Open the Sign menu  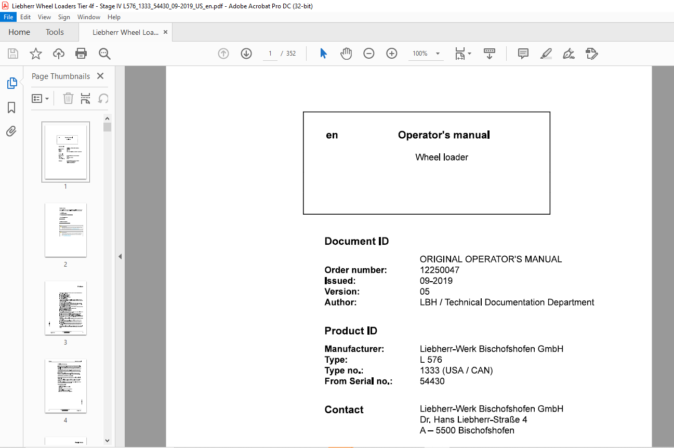[64, 17]
